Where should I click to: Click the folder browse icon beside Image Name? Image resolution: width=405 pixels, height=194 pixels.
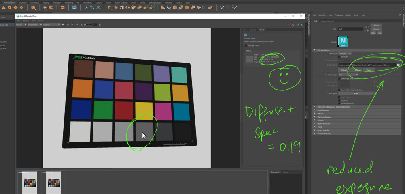398,65
